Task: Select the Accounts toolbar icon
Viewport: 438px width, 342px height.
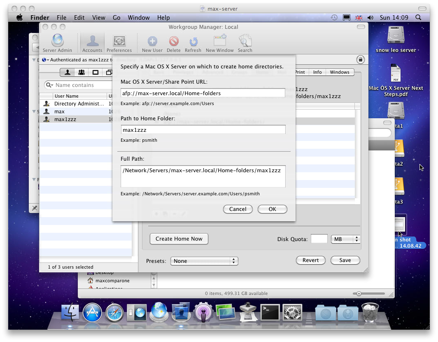Action: point(92,43)
